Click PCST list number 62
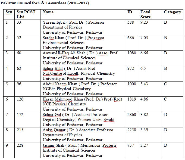The width and height of the screenshot is (185, 160). (x=19, y=68)
